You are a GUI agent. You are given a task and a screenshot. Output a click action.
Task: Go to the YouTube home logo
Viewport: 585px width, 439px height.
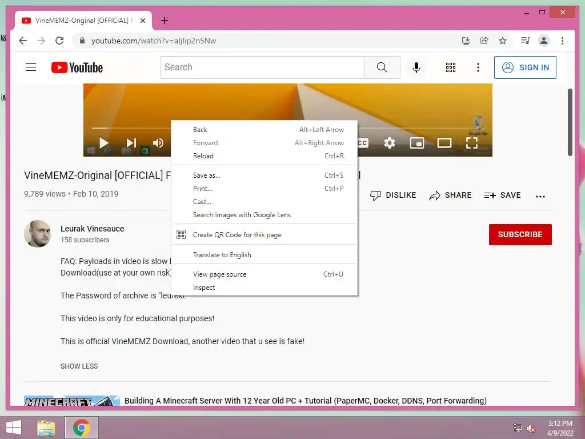77,67
